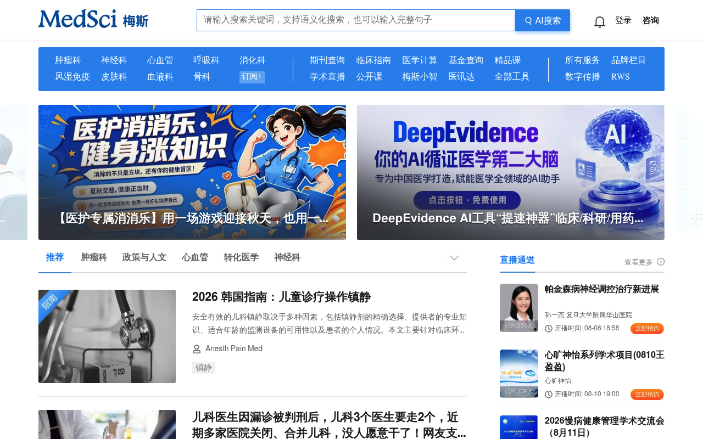This screenshot has height=439, width=703.
Task: Select the 政策与人文 tab
Action: pyautogui.click(x=144, y=257)
